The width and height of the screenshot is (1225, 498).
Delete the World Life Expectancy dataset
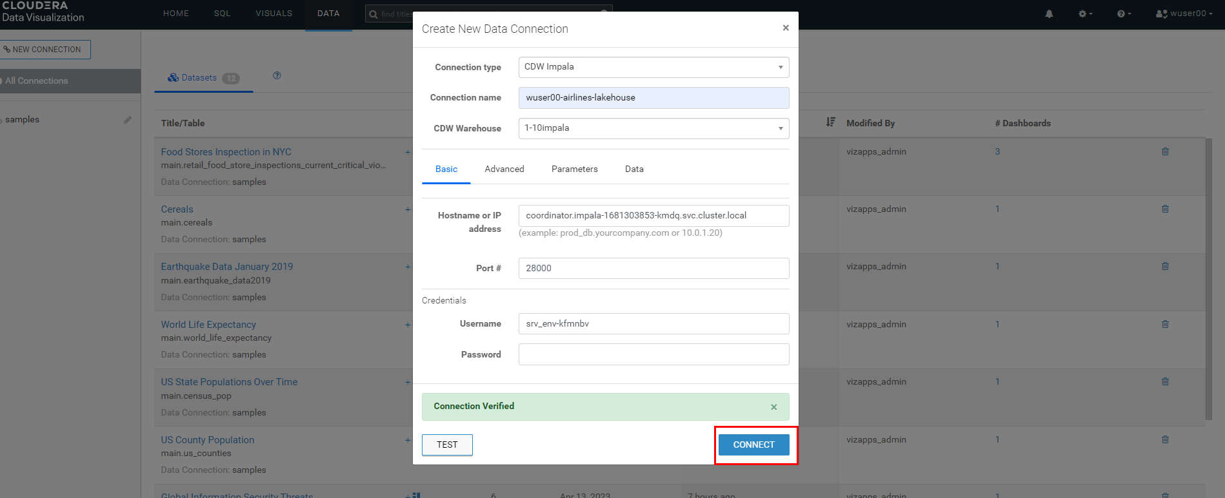[1165, 324]
